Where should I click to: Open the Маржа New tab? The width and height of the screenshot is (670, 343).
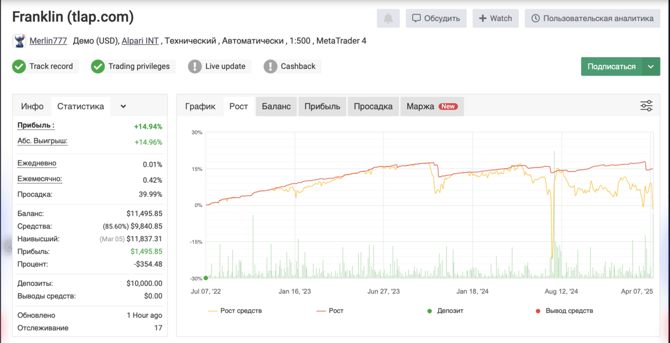[432, 106]
